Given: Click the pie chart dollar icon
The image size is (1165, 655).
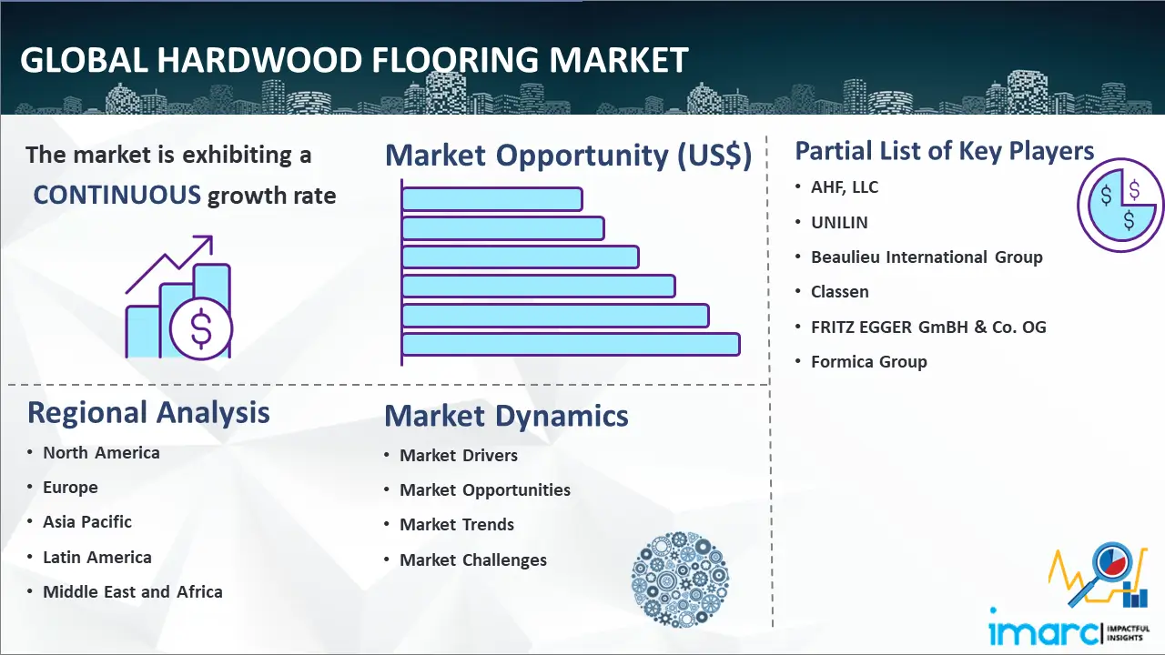Looking at the screenshot, I should pyautogui.click(x=1119, y=205).
